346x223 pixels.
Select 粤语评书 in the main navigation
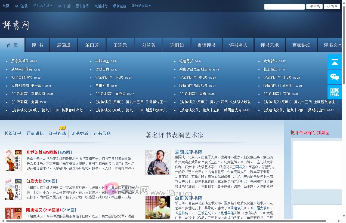click(207, 45)
